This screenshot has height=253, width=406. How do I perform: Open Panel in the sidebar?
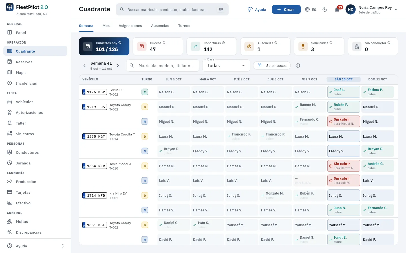point(35,33)
